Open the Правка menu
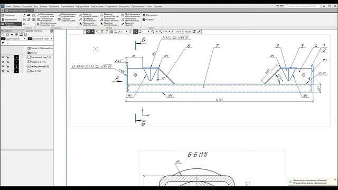 (x=17, y=6)
